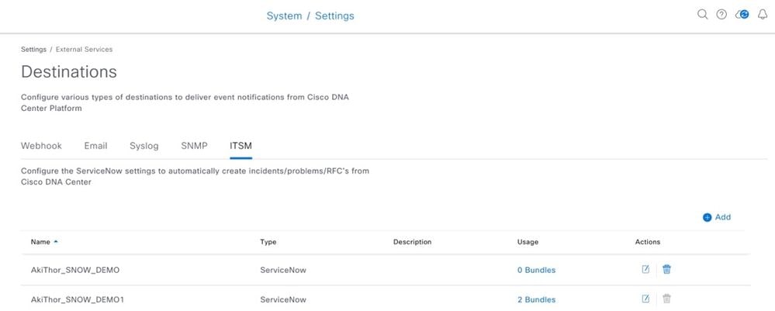The width and height of the screenshot is (775, 311).
Task: Switch to the Email tab
Action: click(x=95, y=146)
